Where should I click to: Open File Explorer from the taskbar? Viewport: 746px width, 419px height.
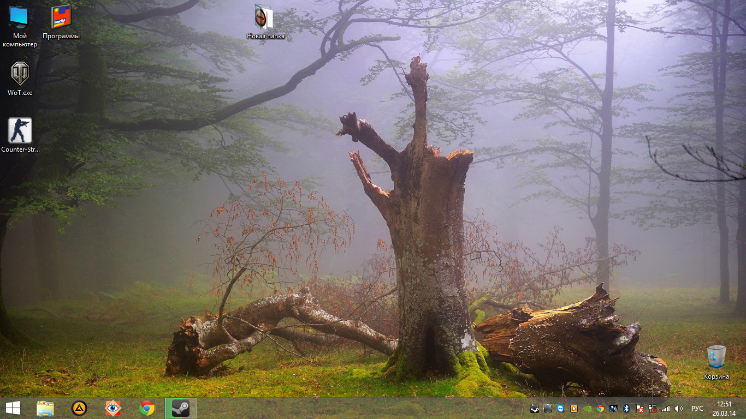(45, 408)
